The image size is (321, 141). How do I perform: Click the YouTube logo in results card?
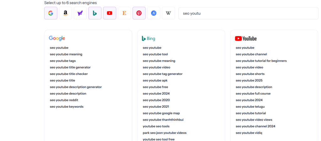tap(246, 39)
